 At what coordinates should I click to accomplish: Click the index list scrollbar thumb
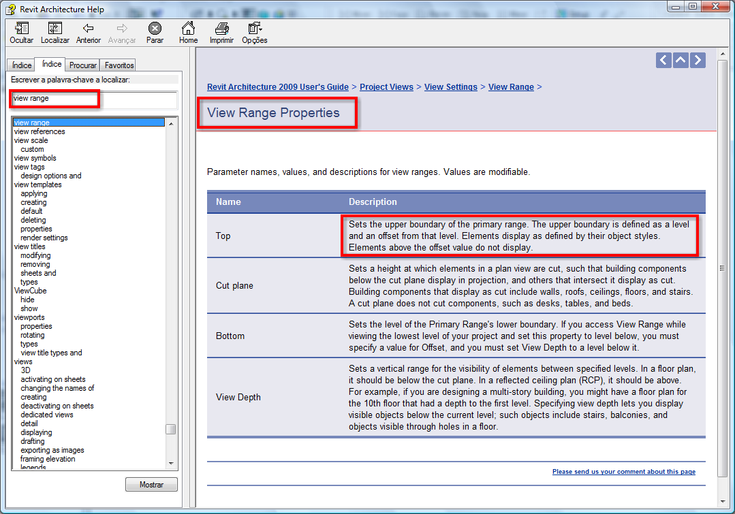click(171, 429)
